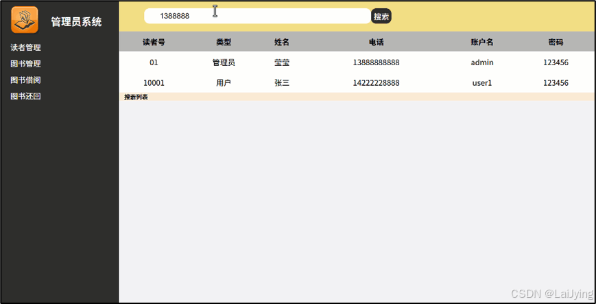Viewport: 596px width, 304px height.
Task: Click password 123456 in admin row
Action: [x=556, y=62]
